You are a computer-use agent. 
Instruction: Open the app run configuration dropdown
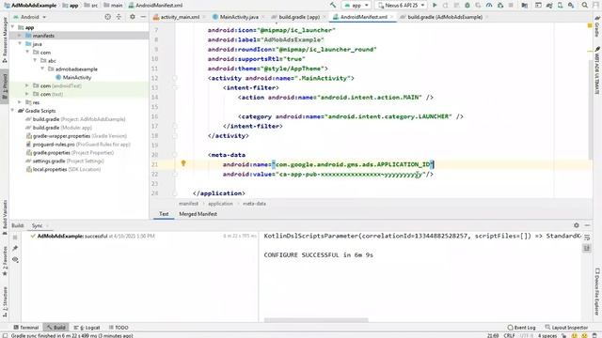(356, 6)
